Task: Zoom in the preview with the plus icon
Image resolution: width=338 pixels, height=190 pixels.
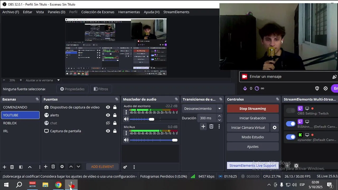Action: 21,80
